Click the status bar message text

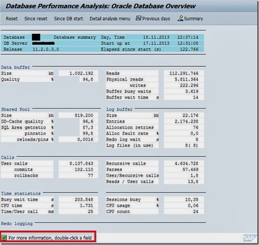[x=50, y=238]
